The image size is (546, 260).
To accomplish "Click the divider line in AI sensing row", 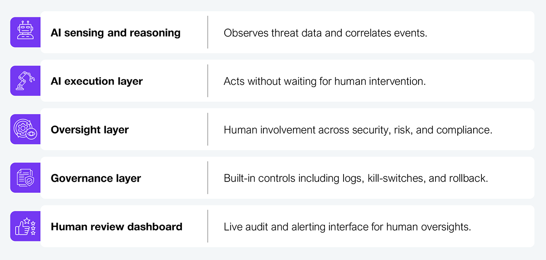I will point(208,32).
